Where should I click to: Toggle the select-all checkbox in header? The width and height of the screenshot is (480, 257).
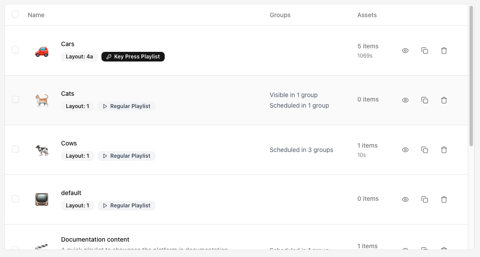coord(15,14)
